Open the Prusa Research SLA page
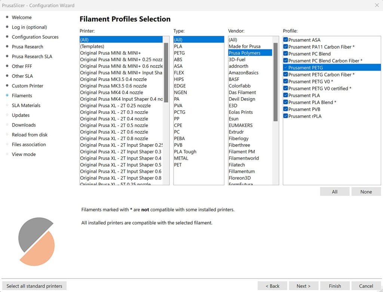 tap(32, 57)
